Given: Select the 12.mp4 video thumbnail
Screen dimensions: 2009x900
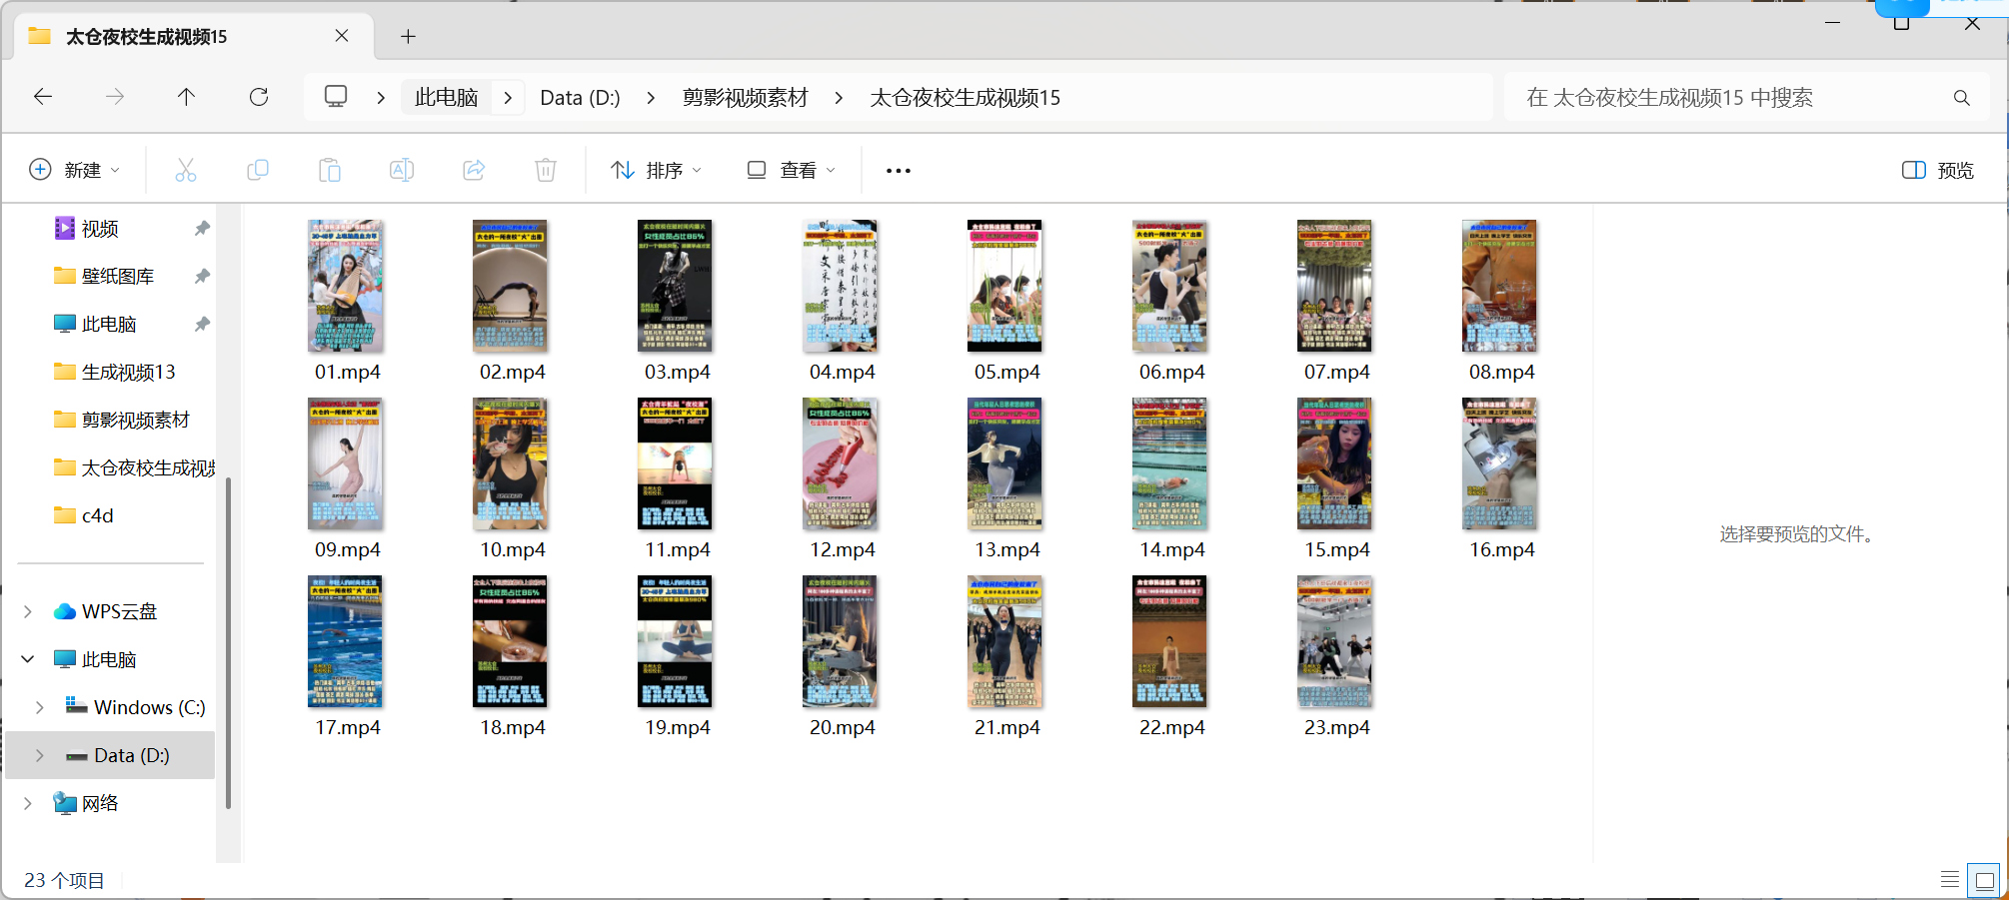Looking at the screenshot, I should coord(841,465).
